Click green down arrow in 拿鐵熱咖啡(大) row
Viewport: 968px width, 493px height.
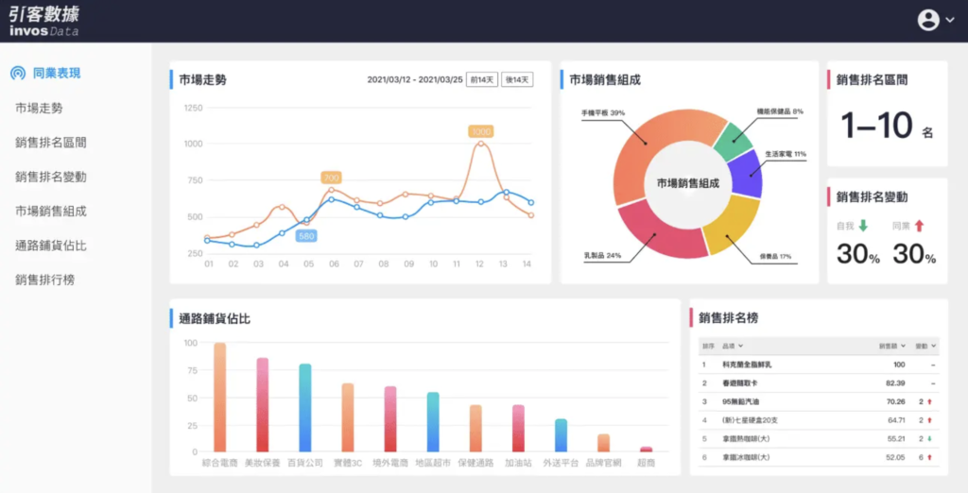pos(930,438)
